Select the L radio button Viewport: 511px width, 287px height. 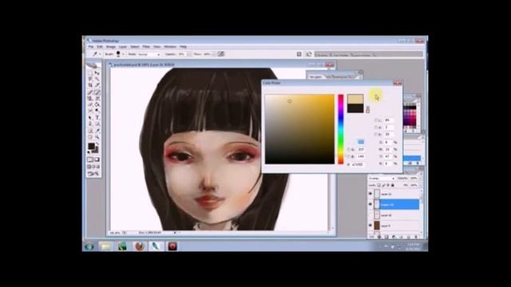point(376,120)
